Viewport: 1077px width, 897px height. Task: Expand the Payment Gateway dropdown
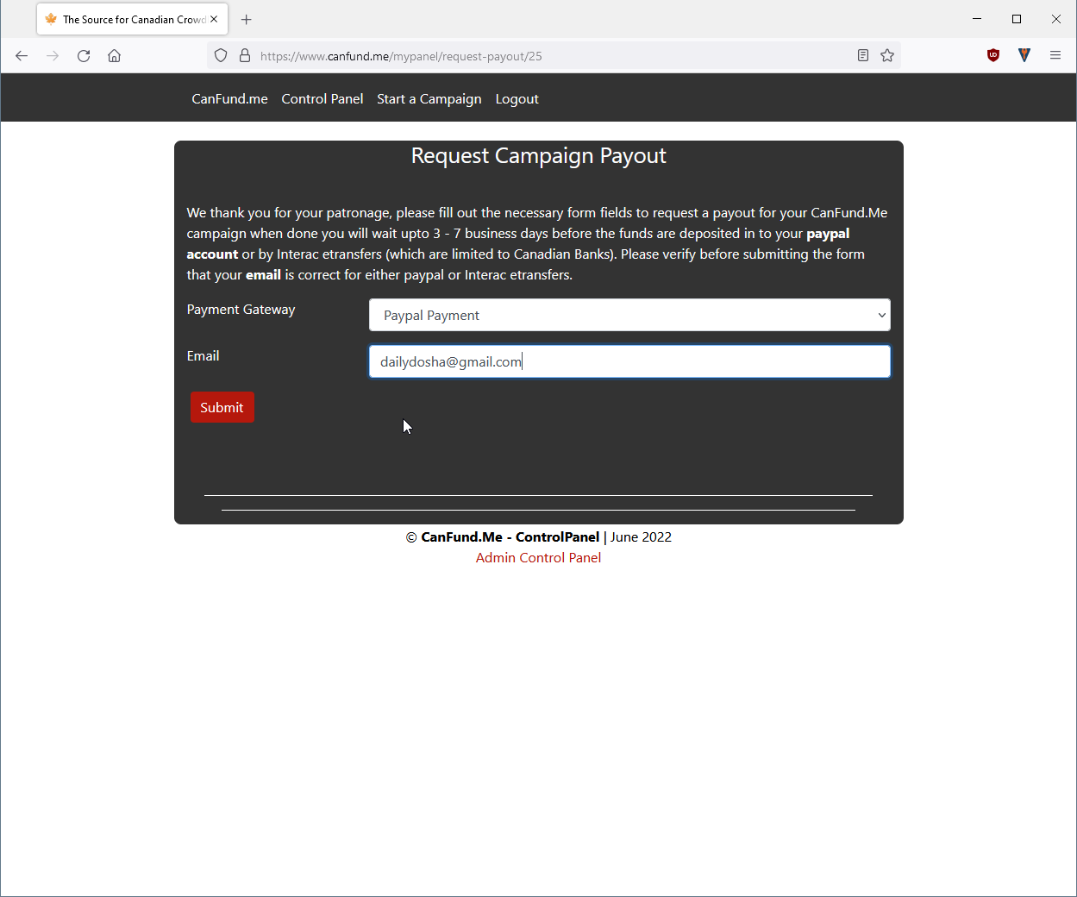(629, 315)
